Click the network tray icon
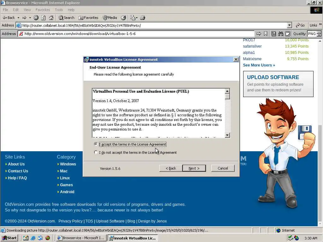Viewport: 323px width, 242px height. click(291, 238)
